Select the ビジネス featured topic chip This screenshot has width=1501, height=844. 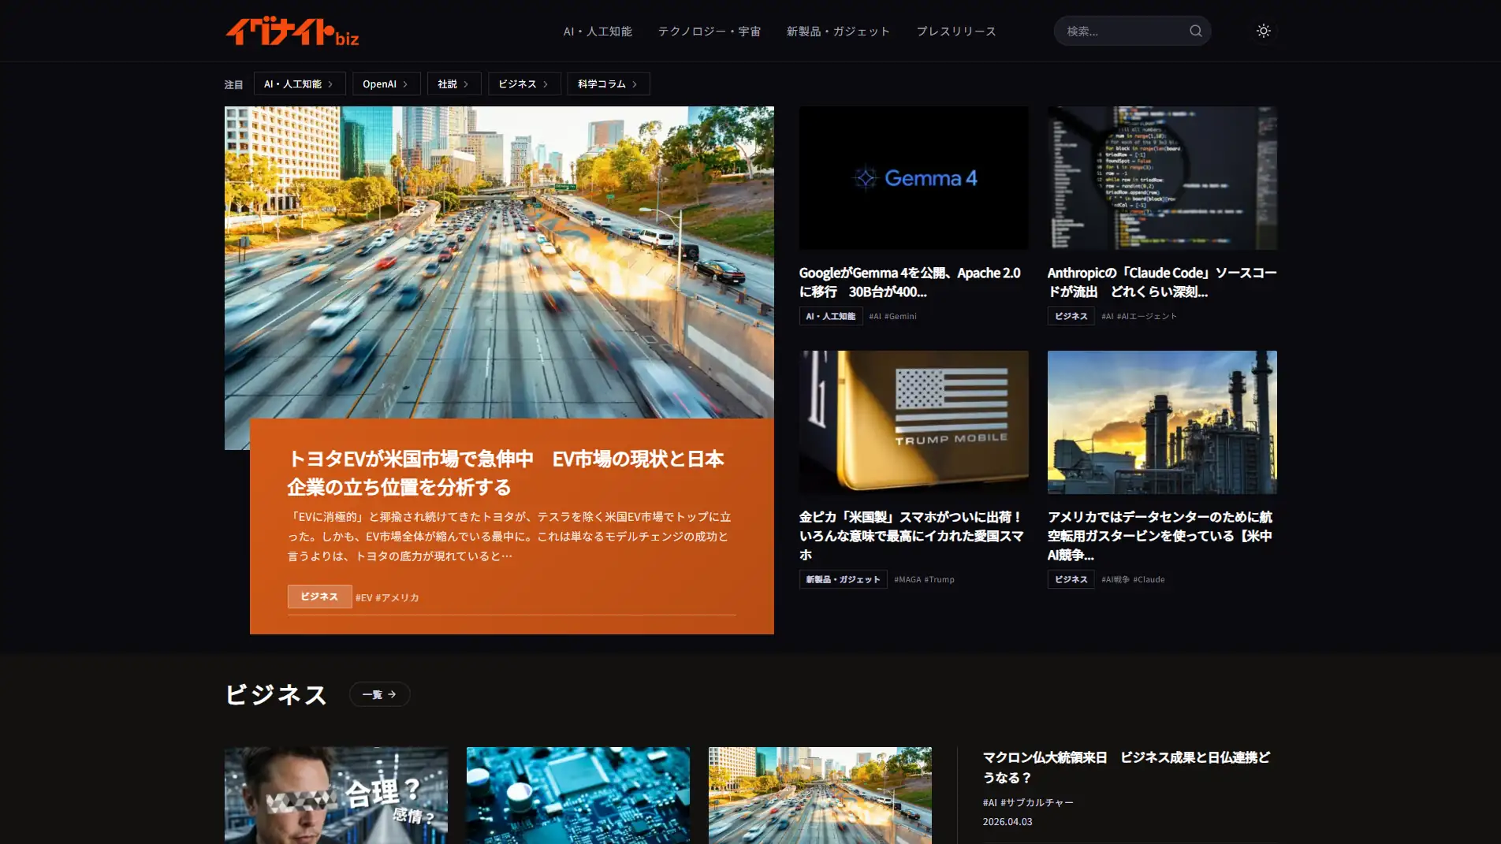(x=524, y=84)
